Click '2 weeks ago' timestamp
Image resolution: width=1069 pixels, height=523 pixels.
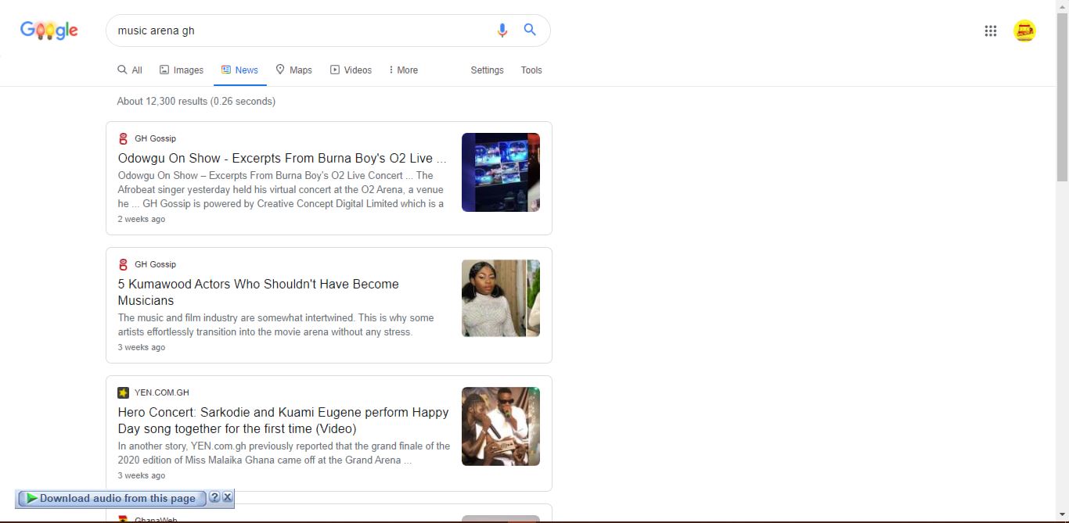click(142, 219)
